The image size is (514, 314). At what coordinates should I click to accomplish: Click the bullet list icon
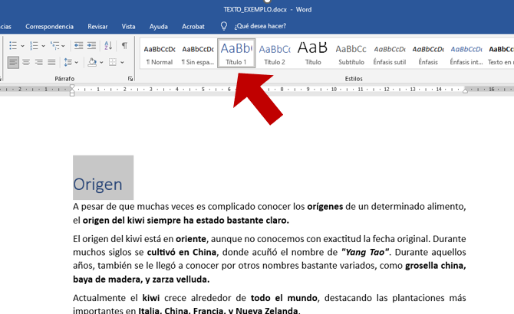[x=12, y=46]
